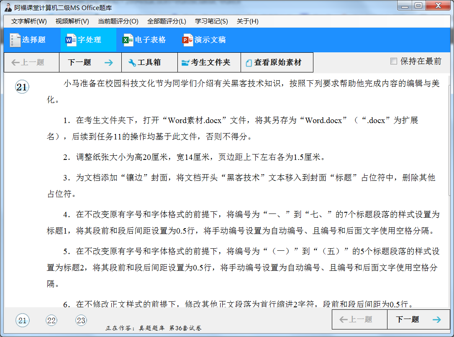Screen dimensions: 454x337
Task: Jump to question 23 in bottom bar
Action: pyautogui.click(x=81, y=321)
